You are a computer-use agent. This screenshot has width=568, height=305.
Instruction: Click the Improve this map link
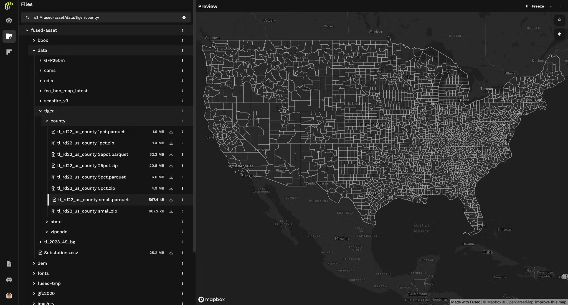point(550,302)
